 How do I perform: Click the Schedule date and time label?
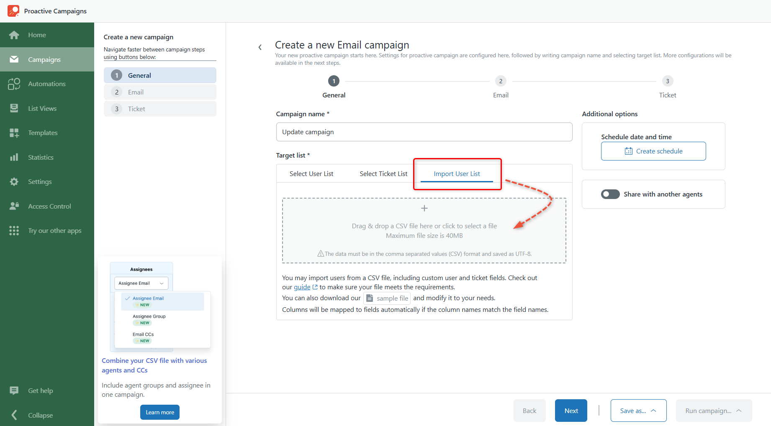pos(636,137)
